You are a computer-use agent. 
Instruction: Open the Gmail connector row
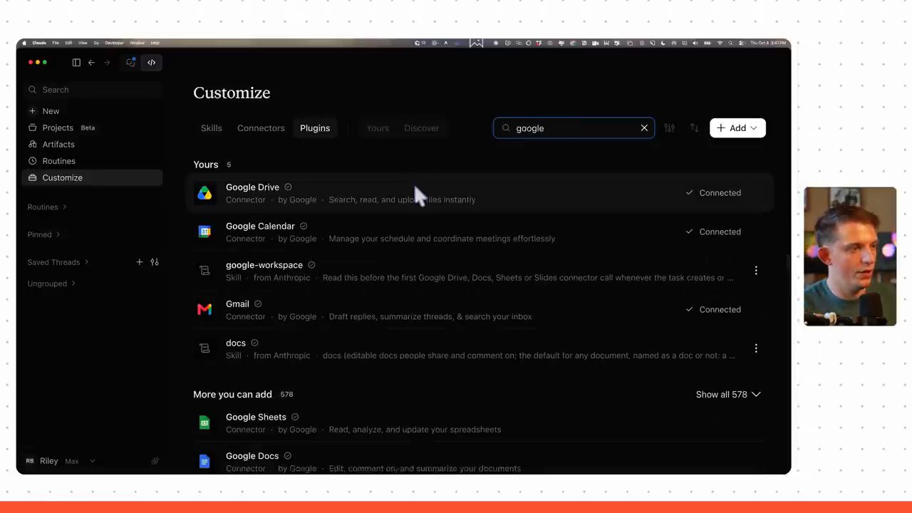479,310
